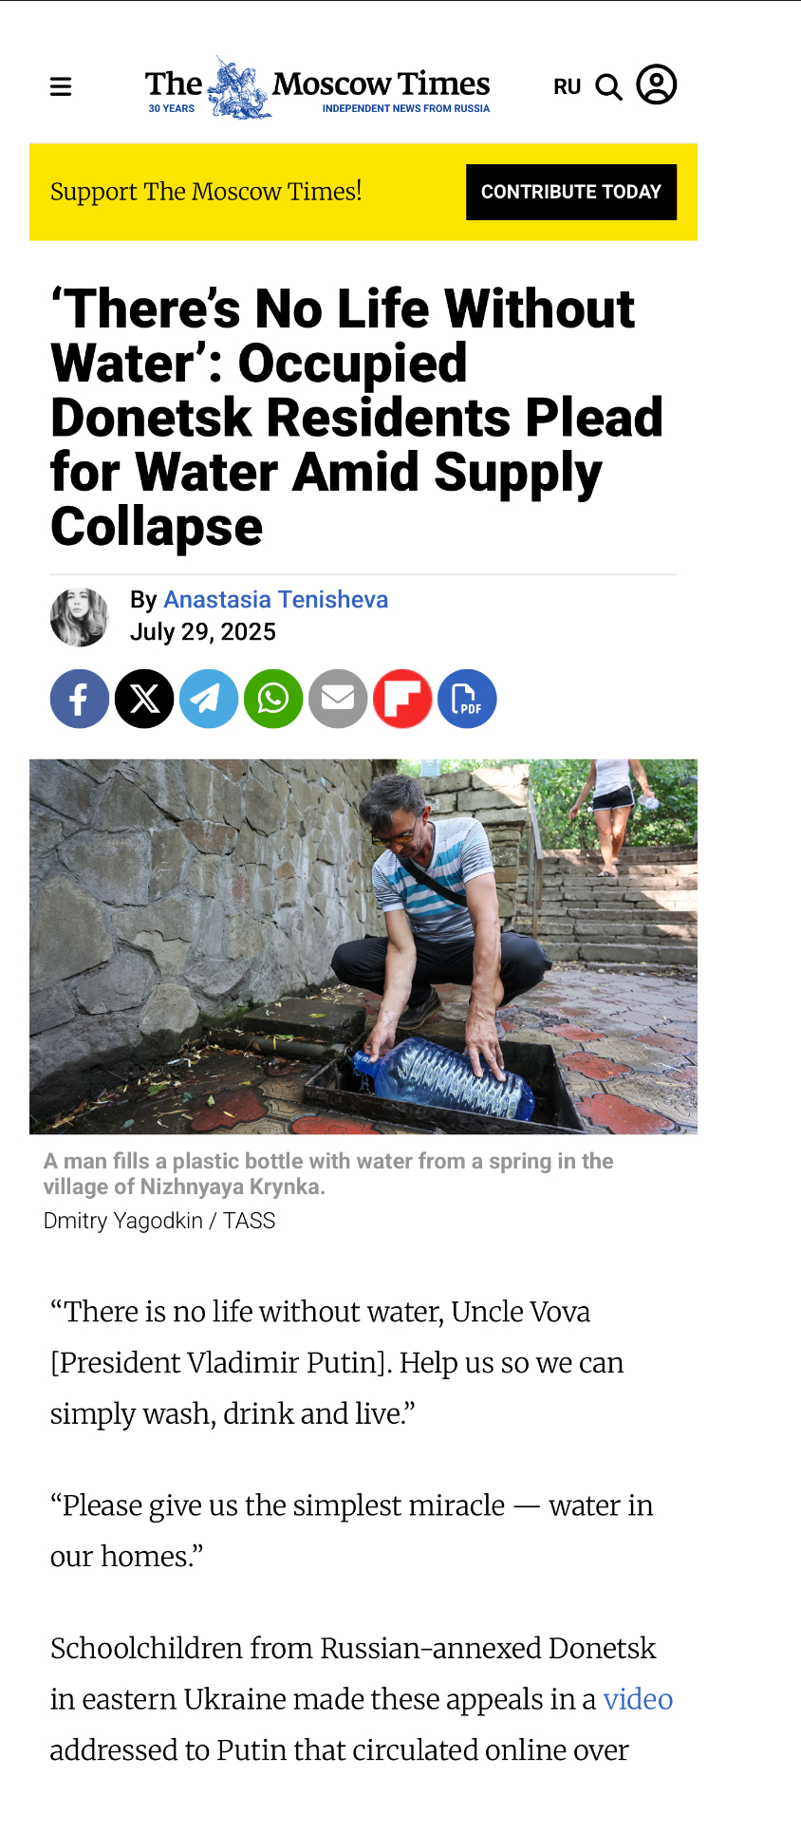This screenshot has width=801, height=1832.
Task: Switch to RU language version
Action: pyautogui.click(x=568, y=87)
